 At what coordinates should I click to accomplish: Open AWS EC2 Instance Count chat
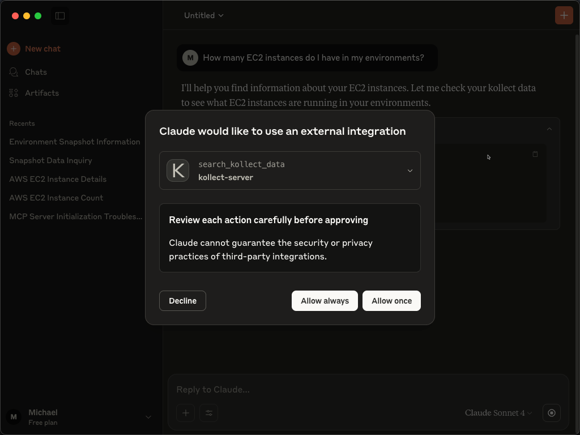tap(56, 198)
